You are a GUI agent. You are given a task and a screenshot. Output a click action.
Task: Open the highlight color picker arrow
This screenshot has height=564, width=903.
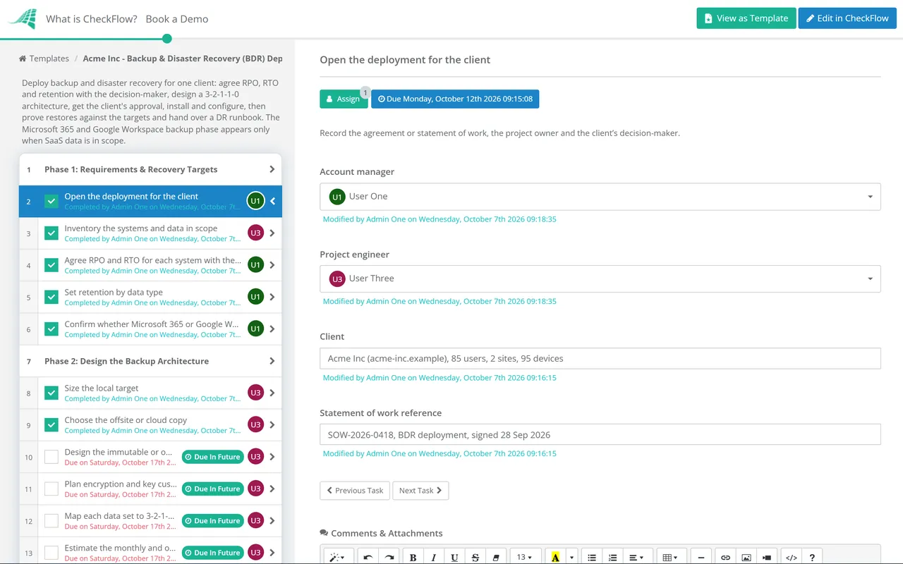571,557
